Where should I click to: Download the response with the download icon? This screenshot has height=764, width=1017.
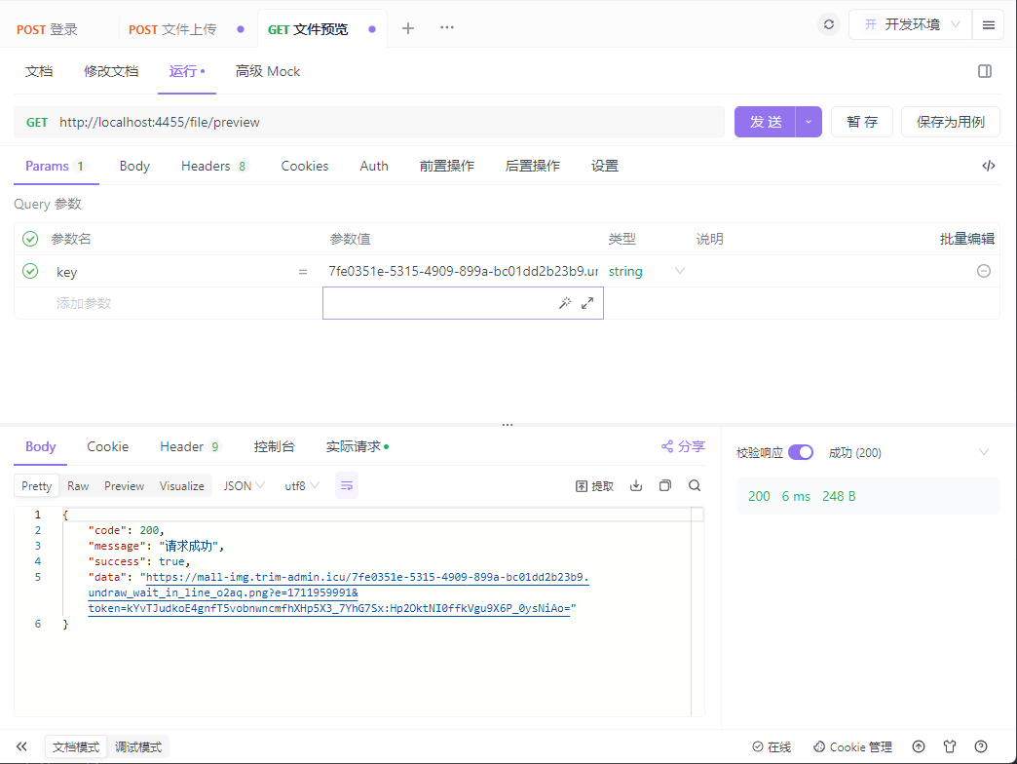click(x=635, y=485)
